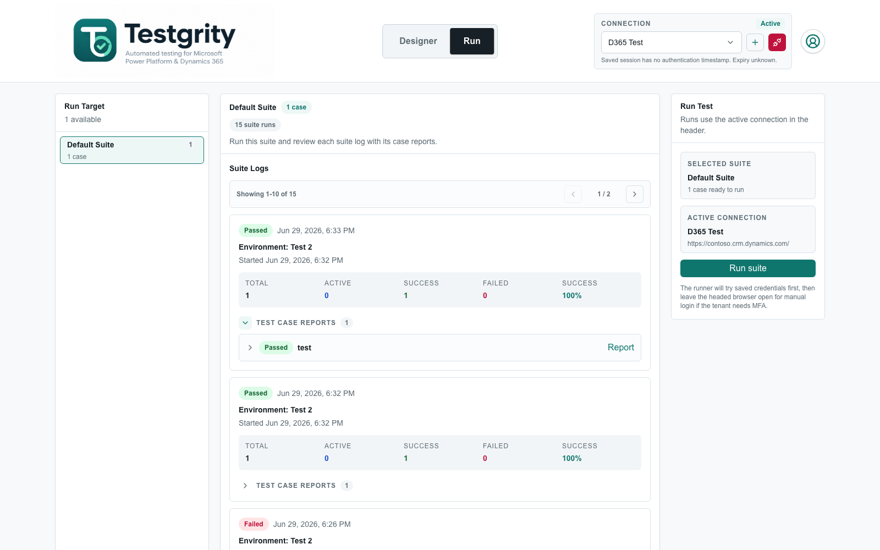
Task: Click Passed badge on 6:32 PM run
Action: click(256, 393)
